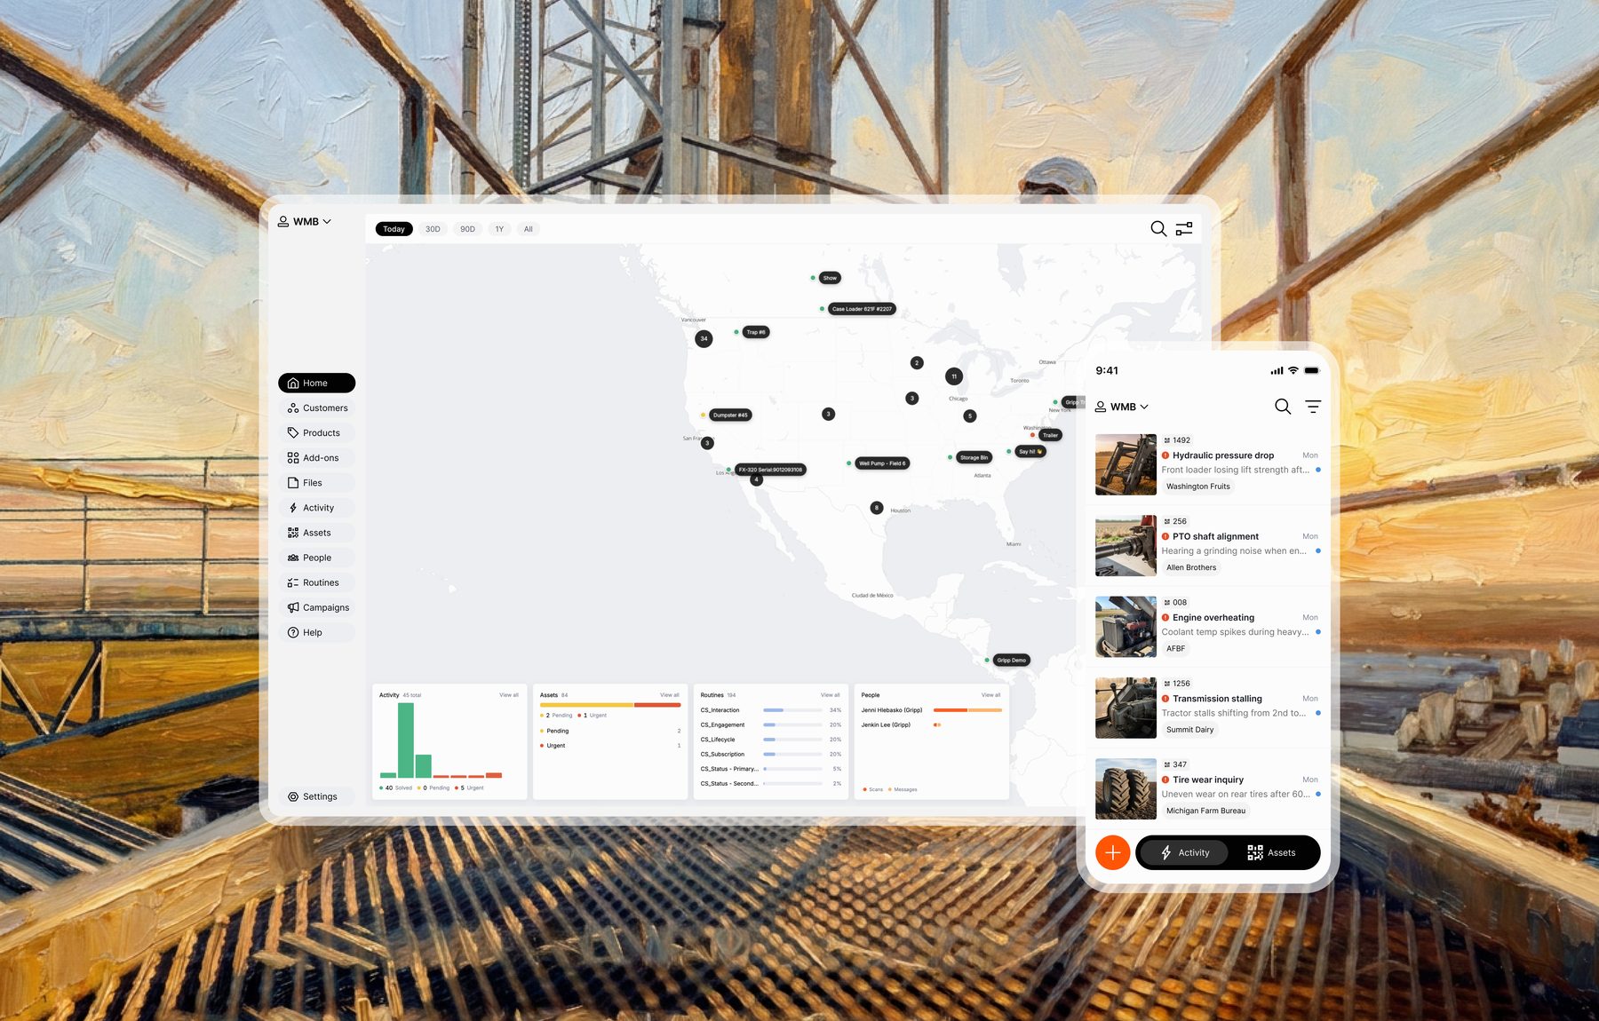The image size is (1599, 1021).
Task: Click the Home house icon in sidebar
Action: 293,384
